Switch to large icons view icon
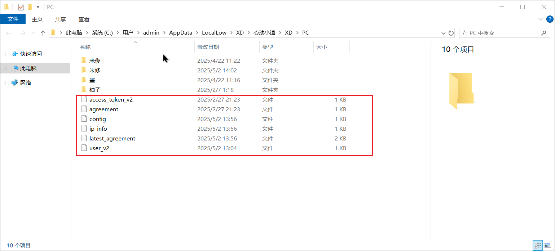 pos(547,245)
